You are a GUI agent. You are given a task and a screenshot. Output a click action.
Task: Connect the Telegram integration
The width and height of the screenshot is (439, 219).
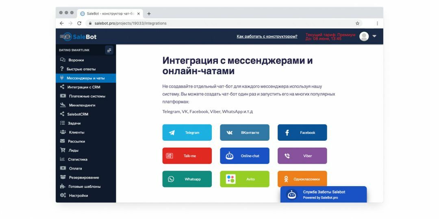click(x=187, y=132)
